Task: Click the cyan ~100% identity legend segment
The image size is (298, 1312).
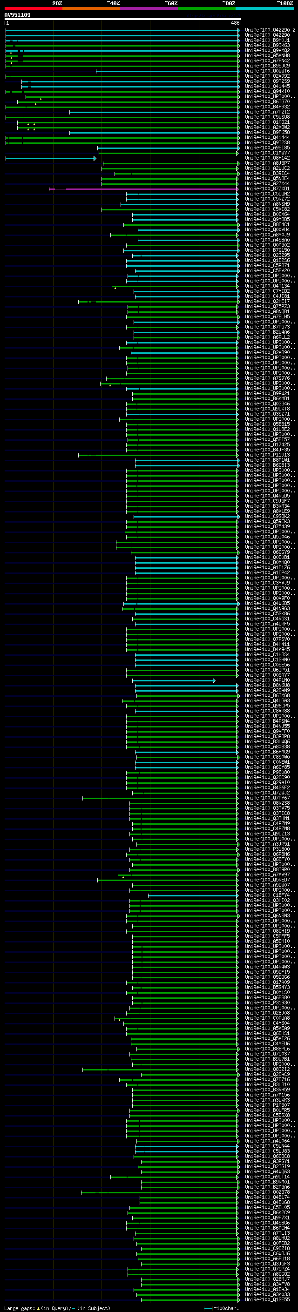Action: point(264,8)
